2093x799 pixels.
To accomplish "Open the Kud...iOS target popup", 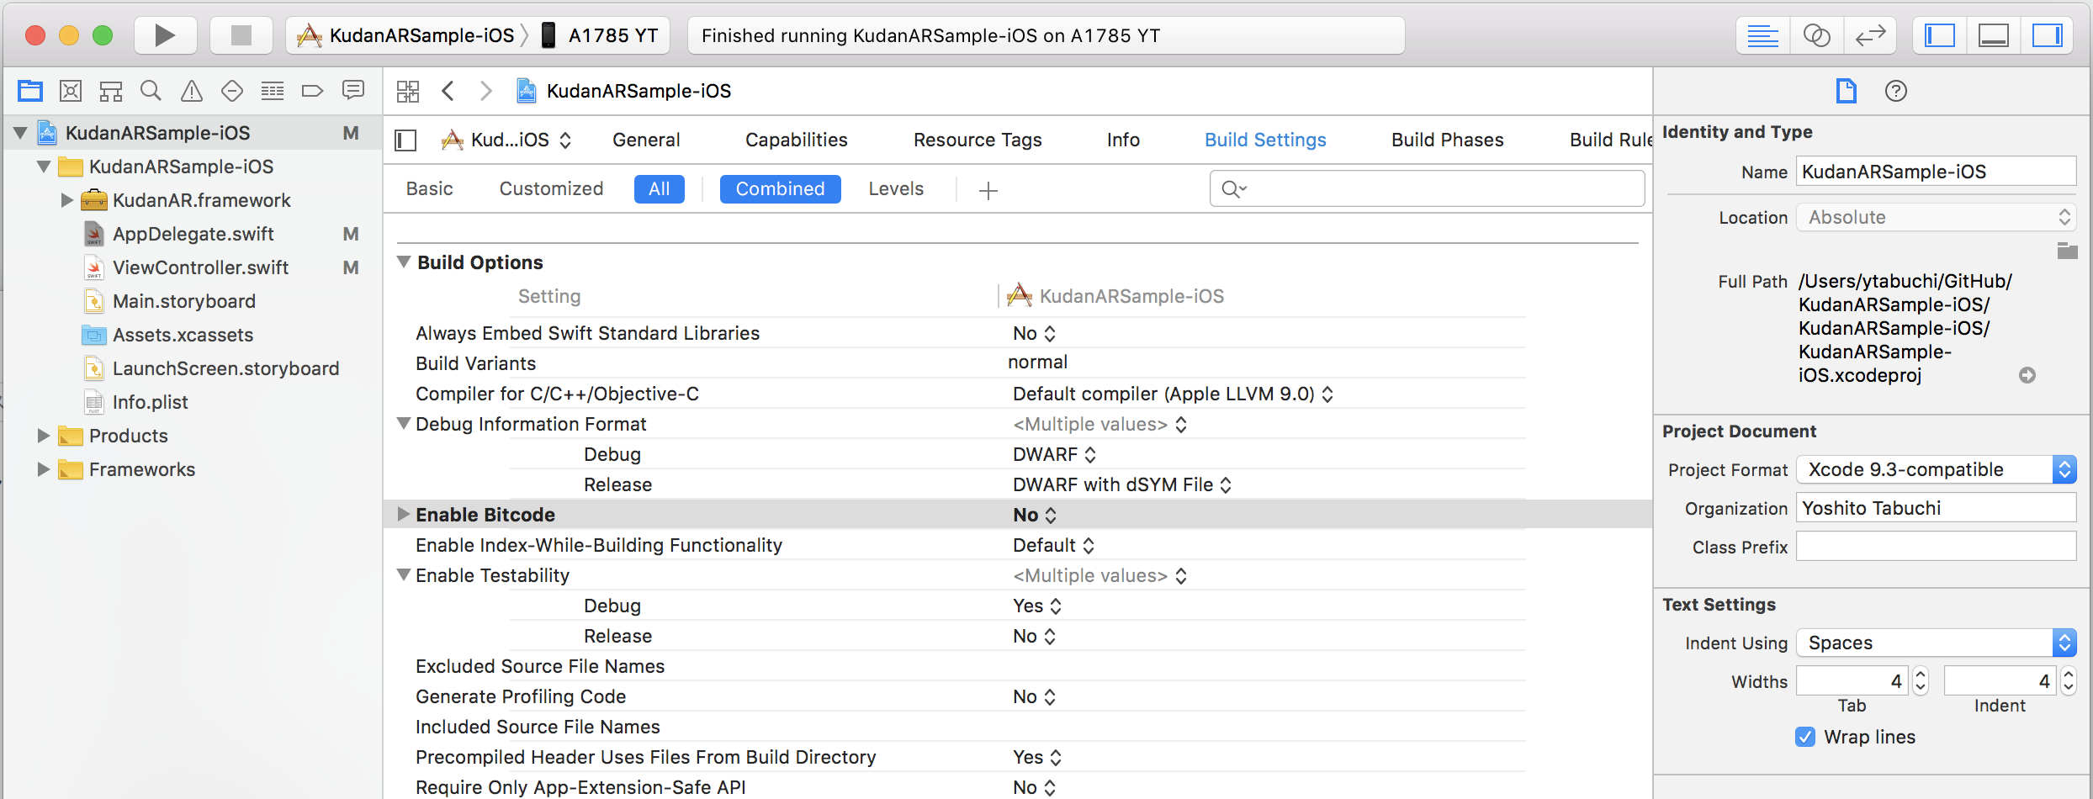I will pyautogui.click(x=507, y=140).
